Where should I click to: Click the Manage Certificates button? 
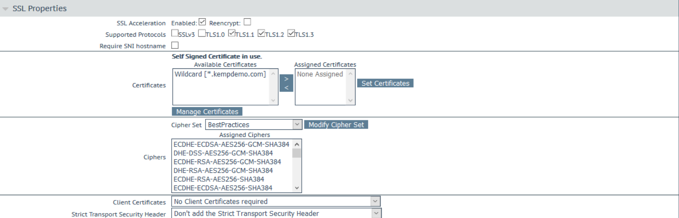207,111
